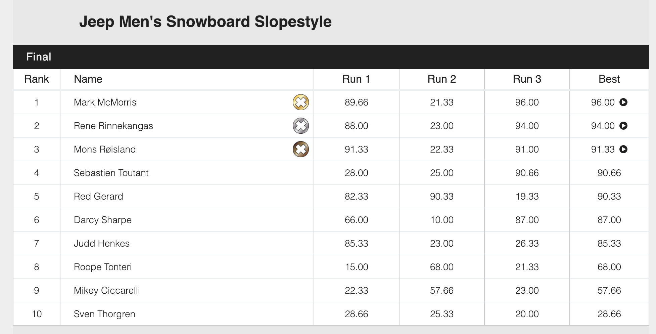Click Sven Thorgren's name in last row

pyautogui.click(x=104, y=314)
